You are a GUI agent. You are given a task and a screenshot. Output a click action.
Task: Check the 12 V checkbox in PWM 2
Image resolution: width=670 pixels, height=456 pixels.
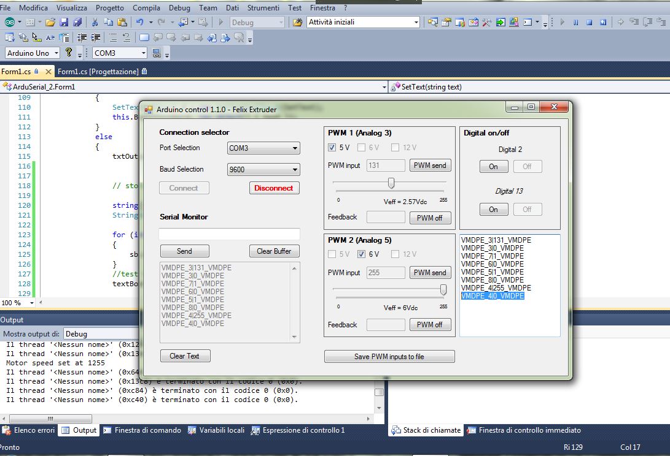coord(395,254)
